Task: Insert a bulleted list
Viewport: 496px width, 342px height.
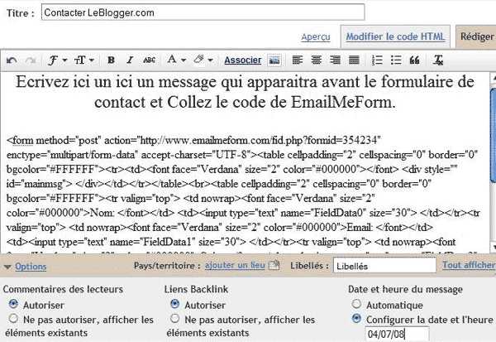Action: coord(396,60)
